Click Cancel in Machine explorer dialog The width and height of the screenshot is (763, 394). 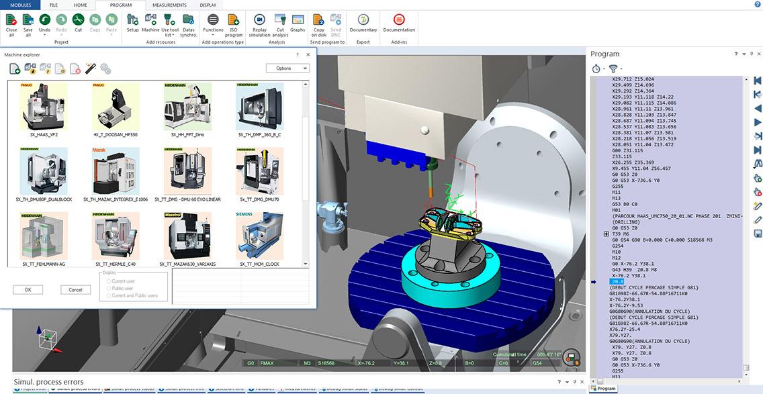tap(76, 290)
